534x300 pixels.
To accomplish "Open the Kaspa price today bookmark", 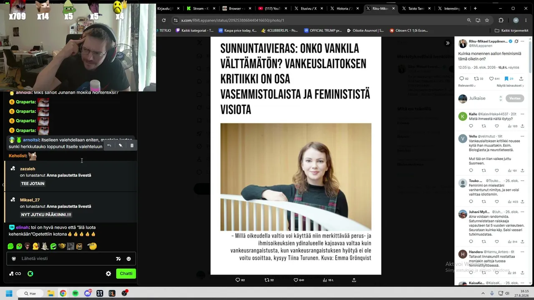I will click(237, 30).
